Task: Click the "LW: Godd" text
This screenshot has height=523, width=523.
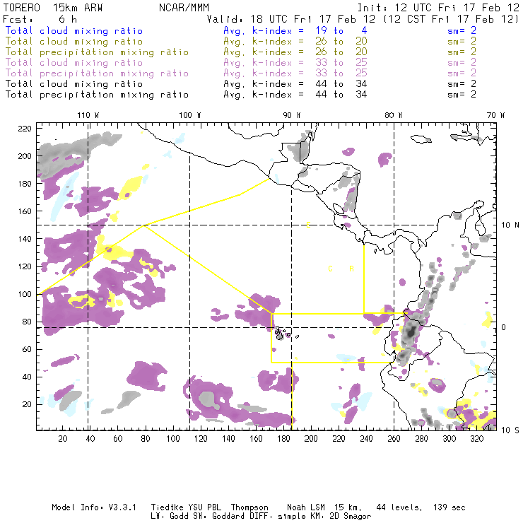Action: click(x=170, y=517)
